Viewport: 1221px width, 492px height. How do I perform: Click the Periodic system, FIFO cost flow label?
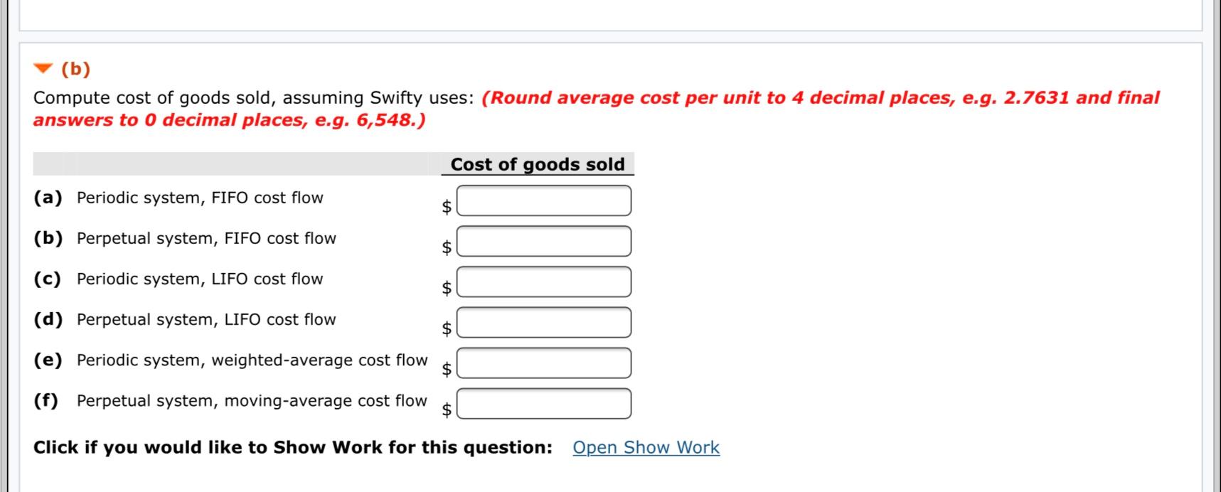(x=200, y=198)
